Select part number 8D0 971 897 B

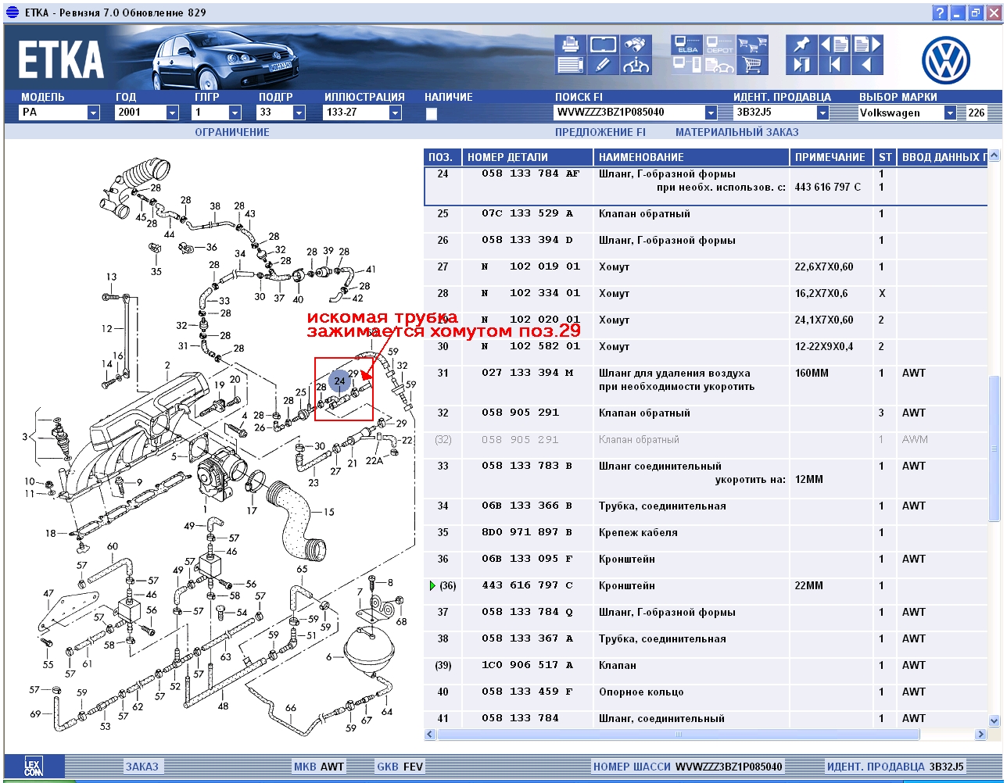528,532
